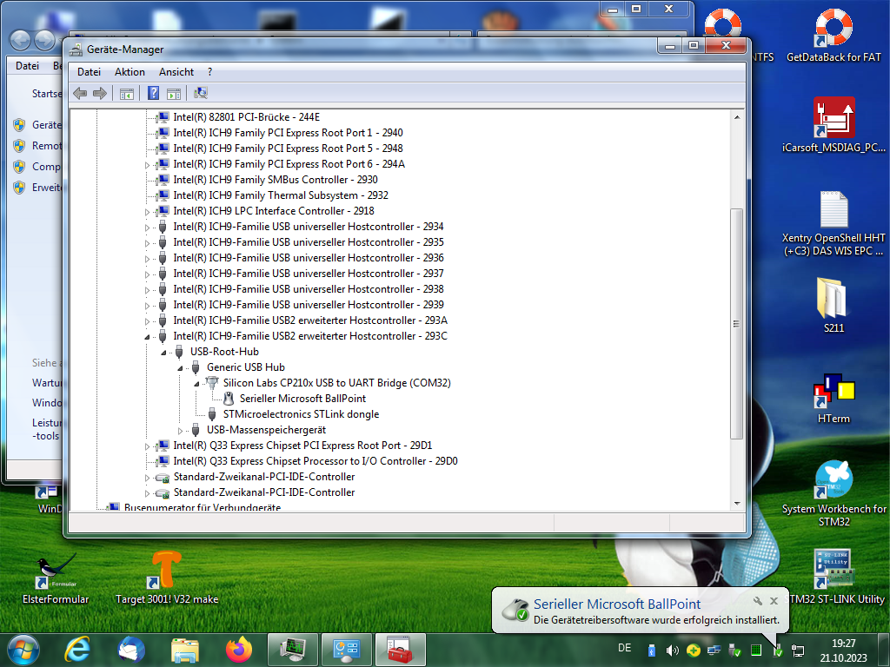Open the iCarsoft_MSDIAG_PC desktop shortcut
Image resolution: width=890 pixels, height=667 pixels.
834,125
